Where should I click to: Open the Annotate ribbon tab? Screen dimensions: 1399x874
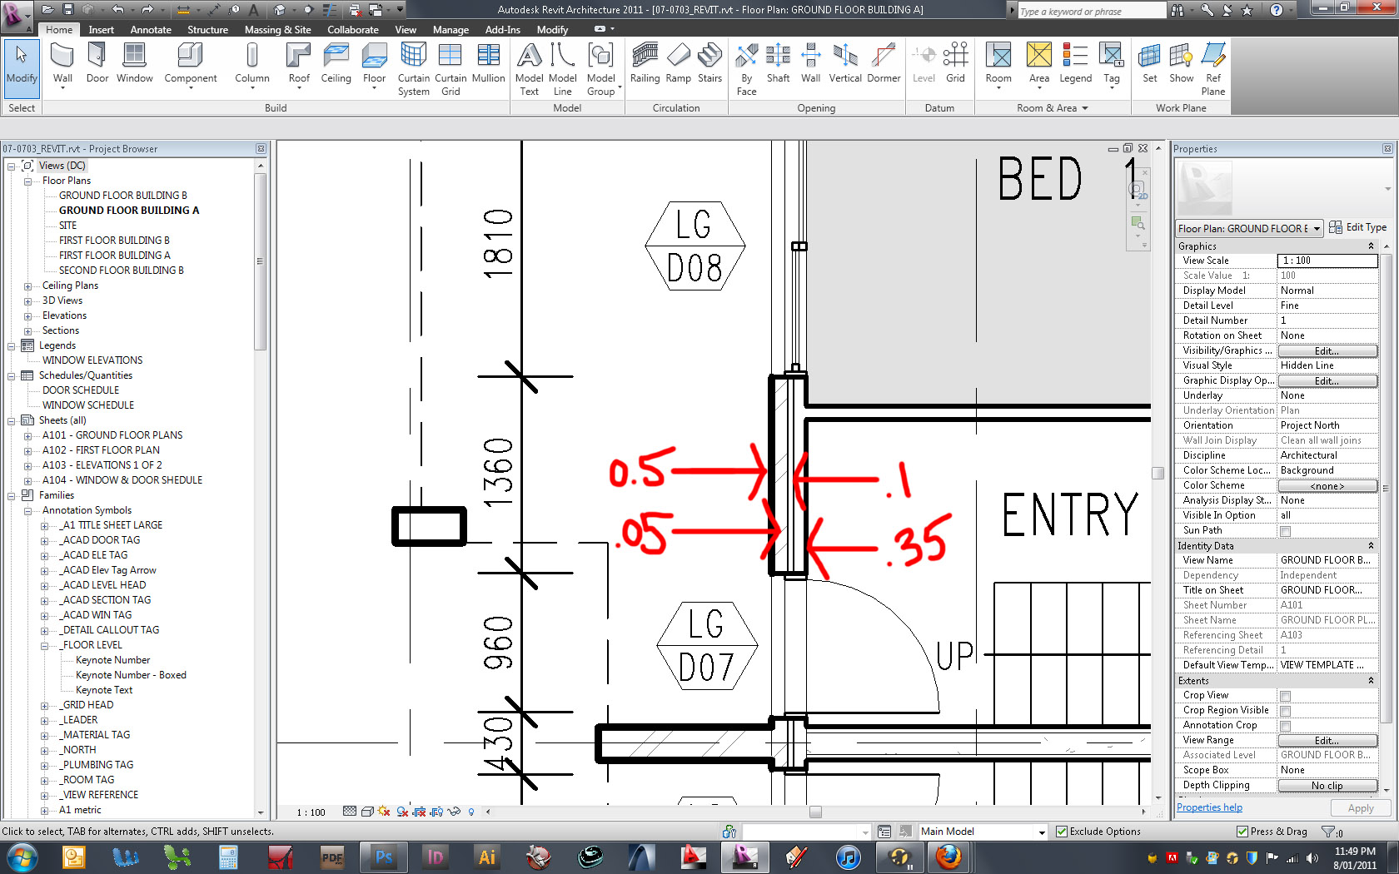pyautogui.click(x=151, y=29)
